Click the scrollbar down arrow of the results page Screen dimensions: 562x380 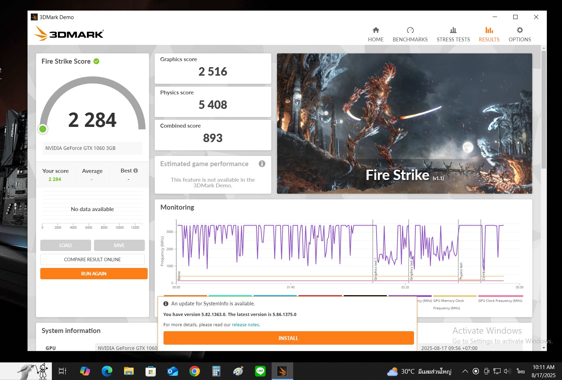544,348
